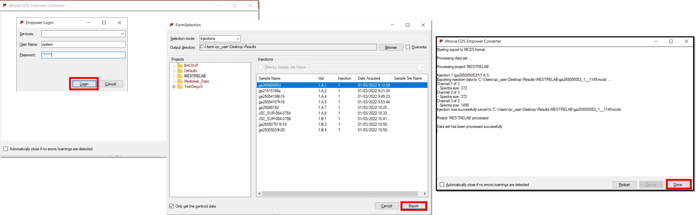The height and width of the screenshot is (215, 696).
Task: Toggle auto-close checkbox in left Converter window
Action: click(x=5, y=149)
